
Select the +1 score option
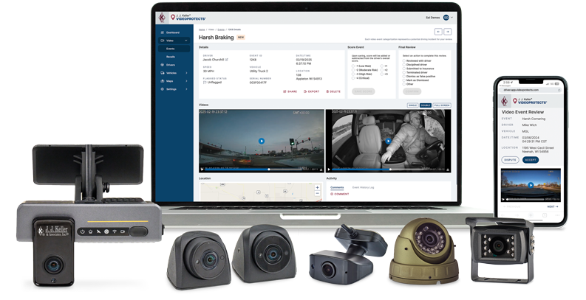click(x=382, y=66)
